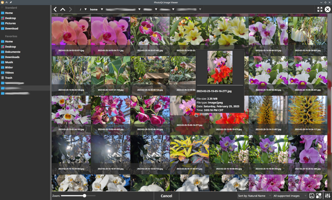Click the Cancel button

pos(166,196)
